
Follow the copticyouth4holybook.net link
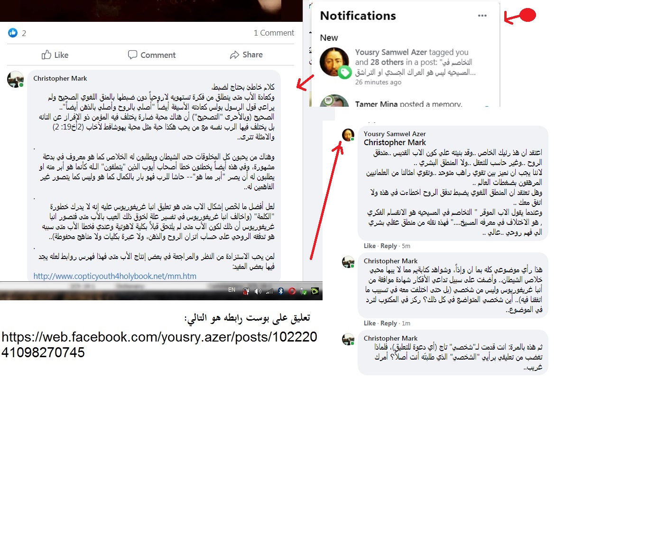115,276
